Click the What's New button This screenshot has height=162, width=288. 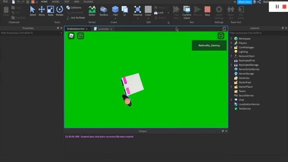245,2
